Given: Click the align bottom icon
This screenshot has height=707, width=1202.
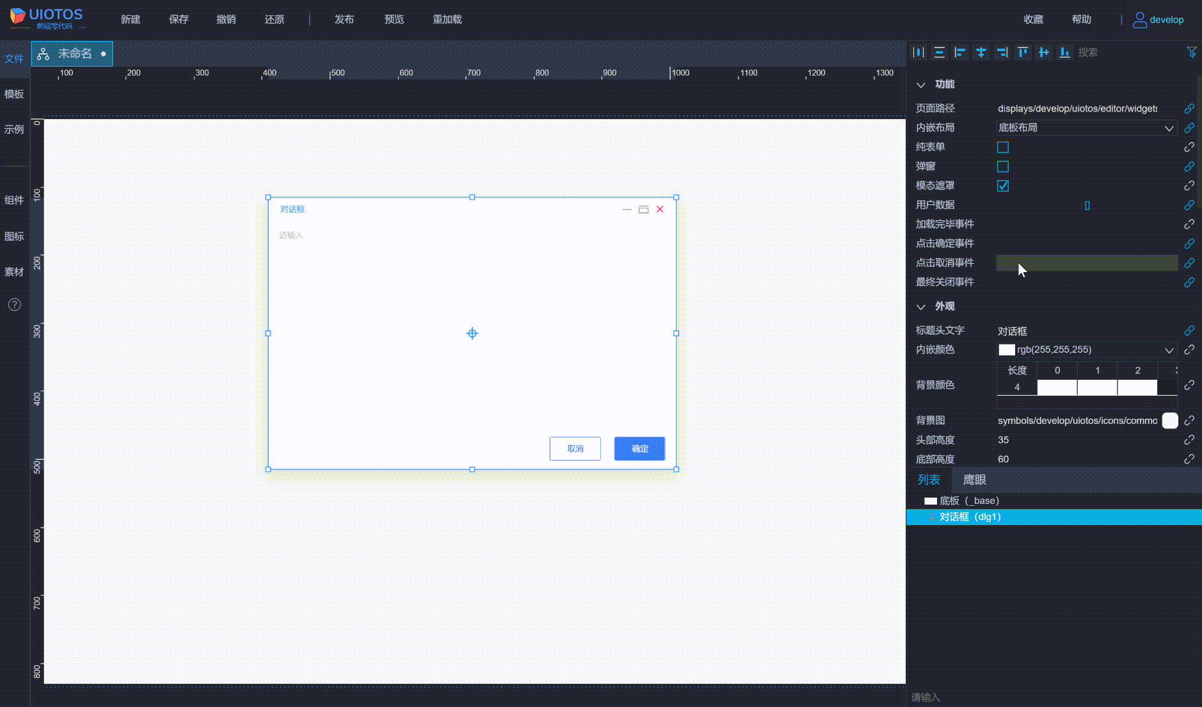Looking at the screenshot, I should [x=1064, y=53].
